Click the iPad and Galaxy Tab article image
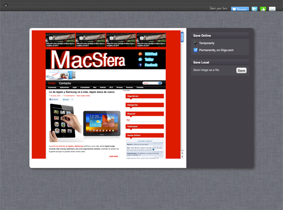 pos(85,123)
